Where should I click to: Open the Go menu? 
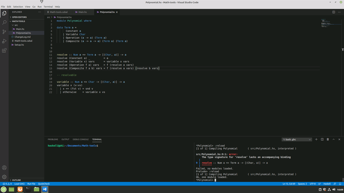pyautogui.click(x=34, y=7)
